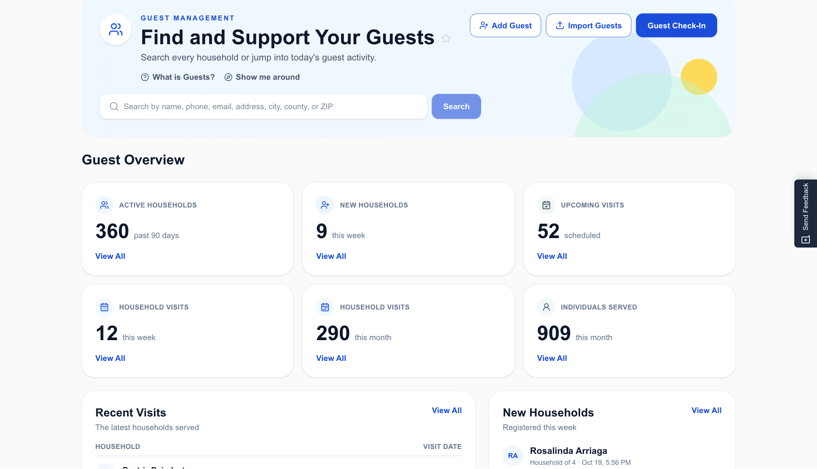817x469 pixels.
Task: Click the compass tour icon
Action: 228,77
